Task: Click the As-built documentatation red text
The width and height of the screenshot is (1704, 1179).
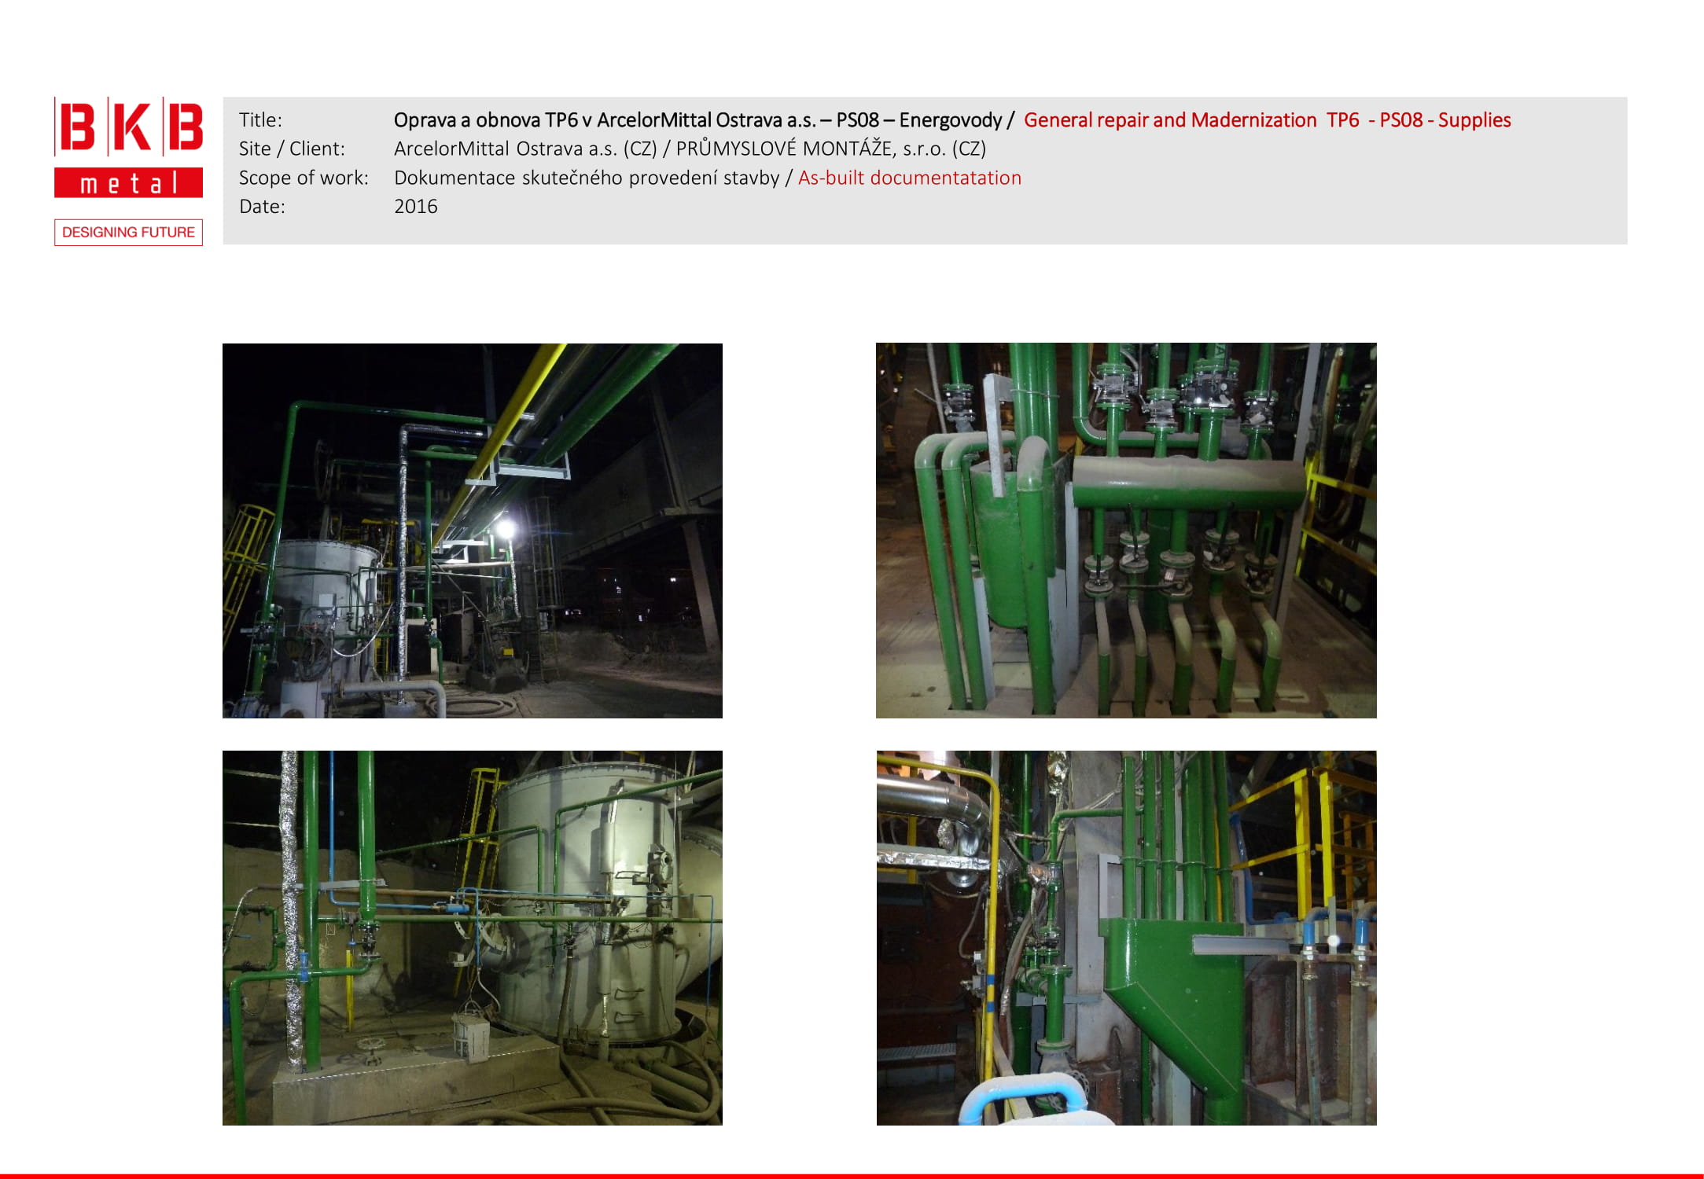Action: click(909, 178)
